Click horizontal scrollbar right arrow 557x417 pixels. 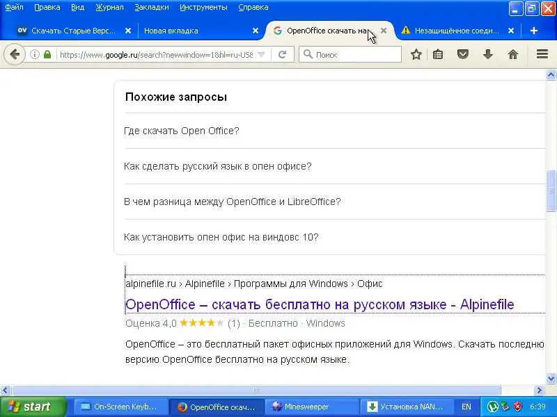[x=540, y=391]
